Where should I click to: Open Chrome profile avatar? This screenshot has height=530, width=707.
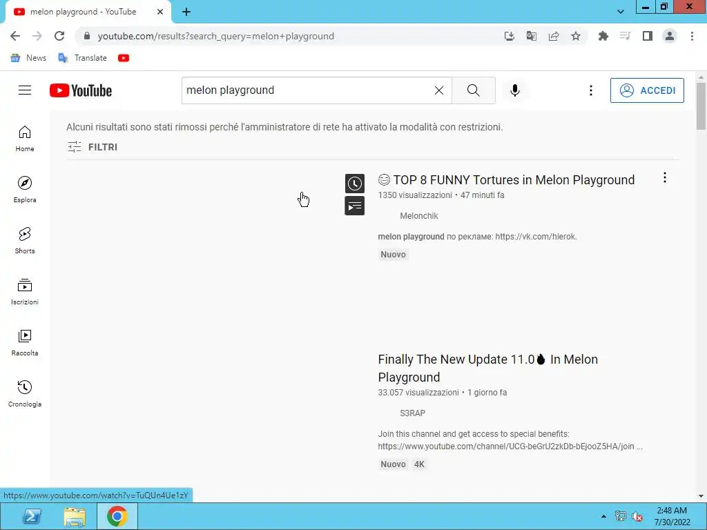670,36
